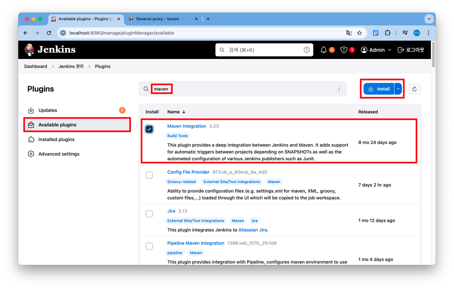Open a new browser tab with plus icon
This screenshot has width=454, height=289.
208,19
